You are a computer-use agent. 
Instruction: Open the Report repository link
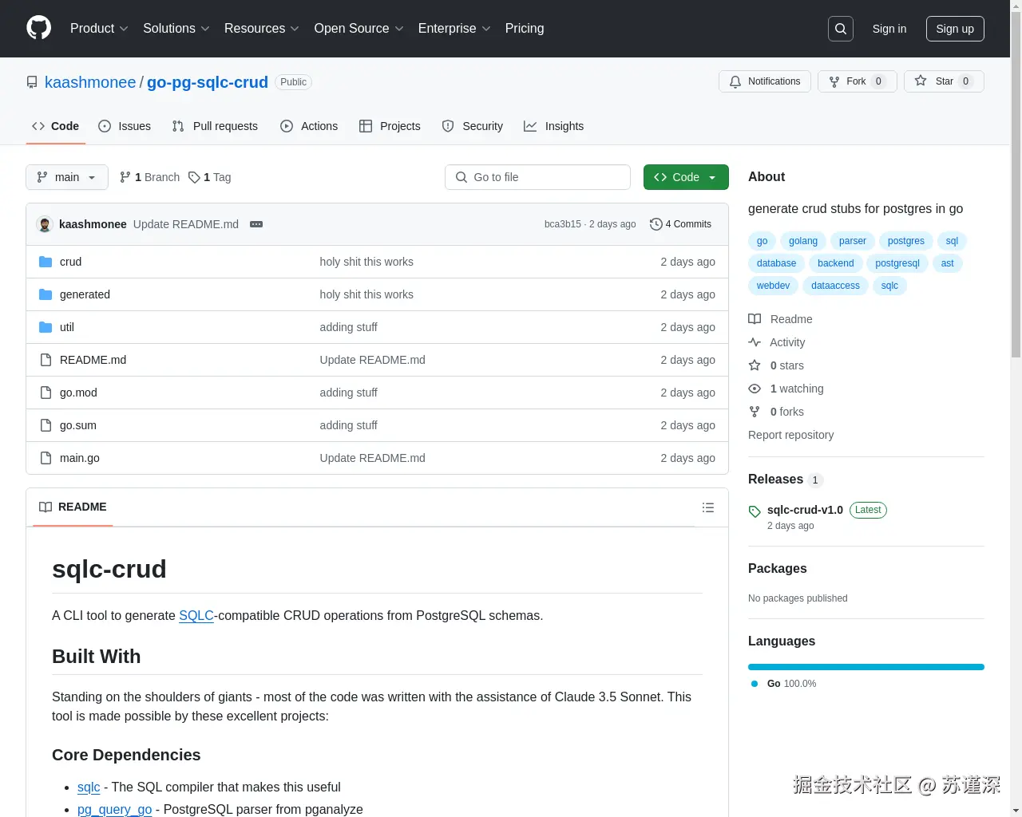(x=790, y=435)
